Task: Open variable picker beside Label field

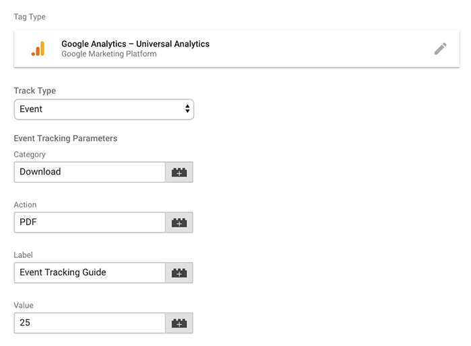Action: tap(179, 273)
